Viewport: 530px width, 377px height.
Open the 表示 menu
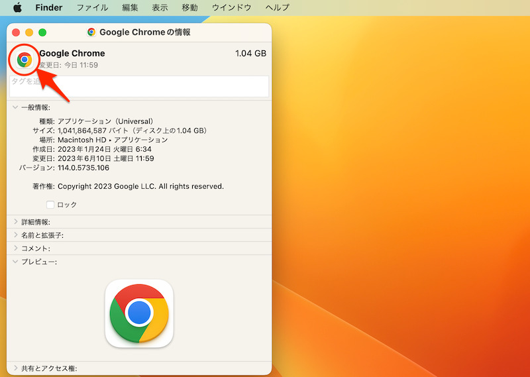tap(160, 8)
